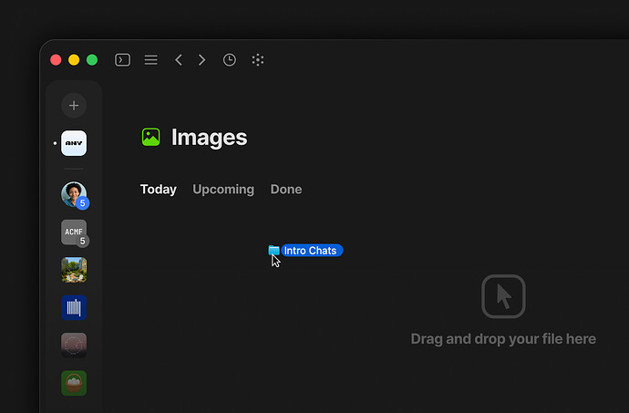Click the blue folder icon beside Intro Chats
The height and width of the screenshot is (413, 629).
click(x=274, y=251)
